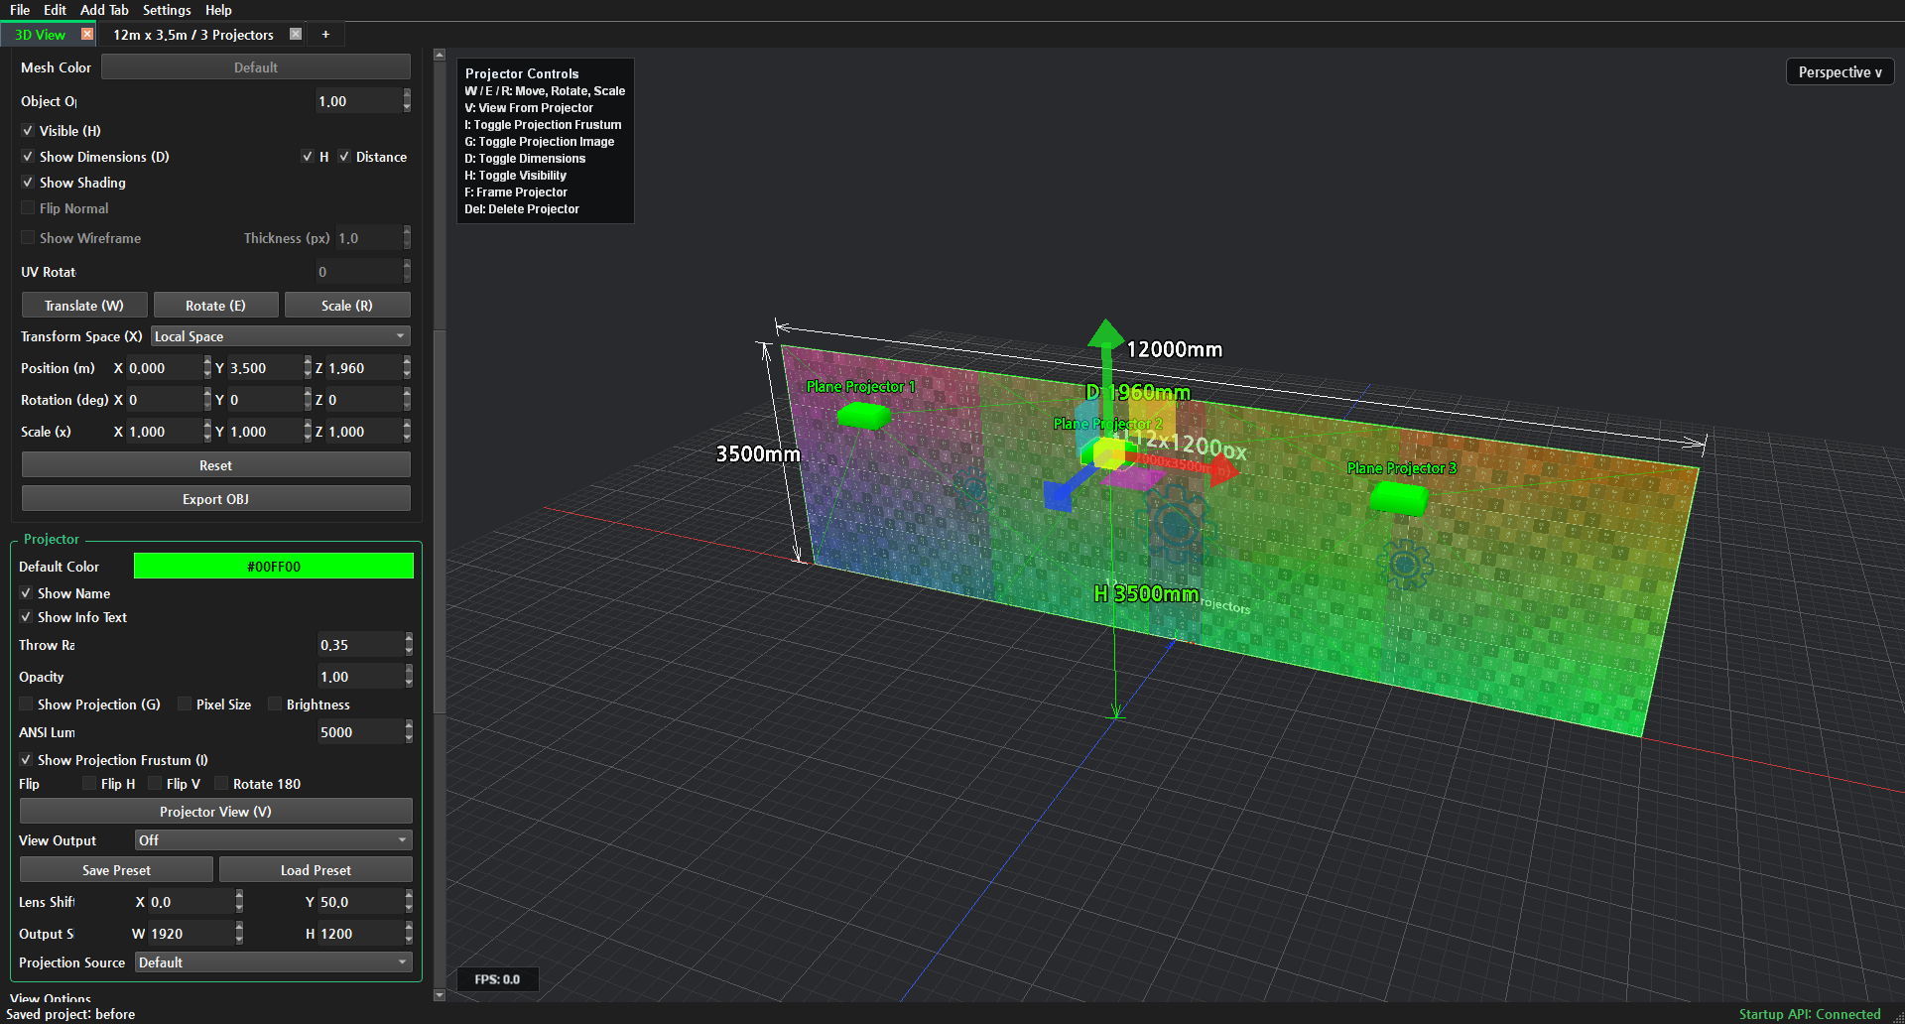Screen dimensions: 1905x1024
Task: Click the Default Color #00FF00 swatch
Action: point(274,567)
